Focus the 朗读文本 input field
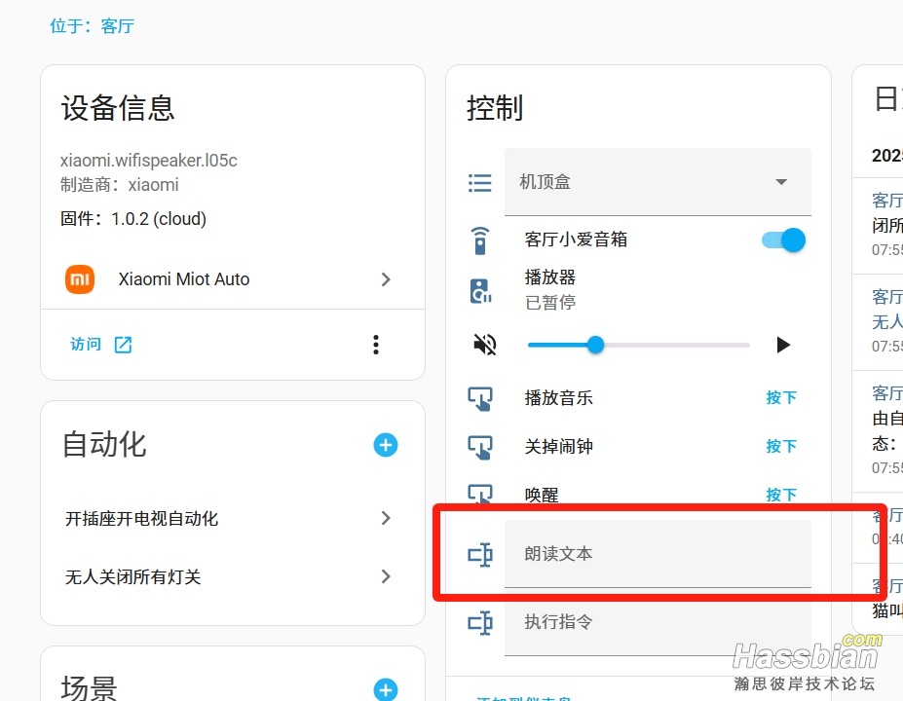Screen dimensions: 903x701 658,554
